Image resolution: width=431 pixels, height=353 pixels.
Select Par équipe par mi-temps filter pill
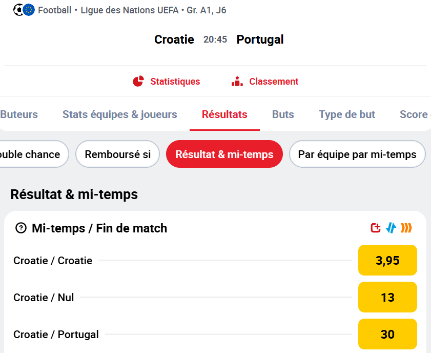[357, 154]
